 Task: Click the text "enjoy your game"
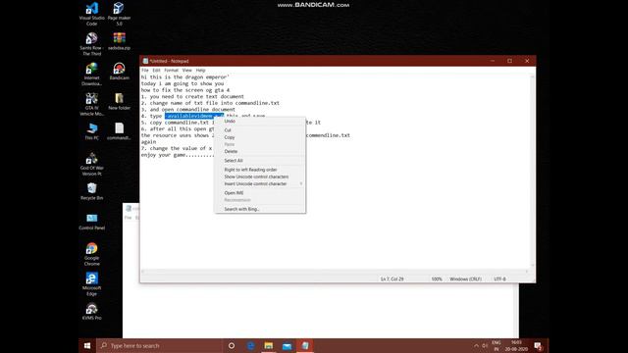pyautogui.click(x=165, y=155)
